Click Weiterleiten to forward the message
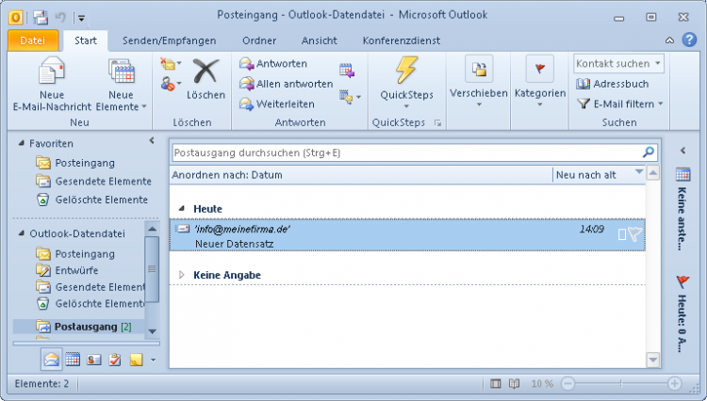This screenshot has height=401, width=707. [247, 104]
